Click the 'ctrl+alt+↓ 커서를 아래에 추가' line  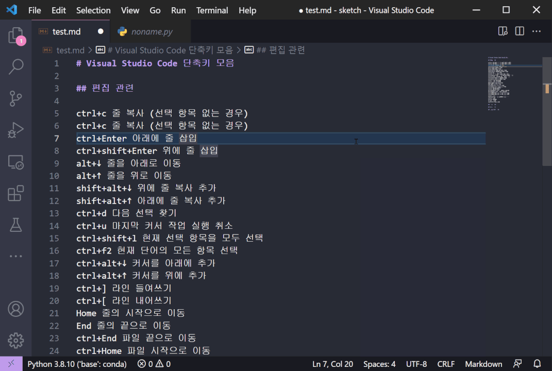click(146, 263)
